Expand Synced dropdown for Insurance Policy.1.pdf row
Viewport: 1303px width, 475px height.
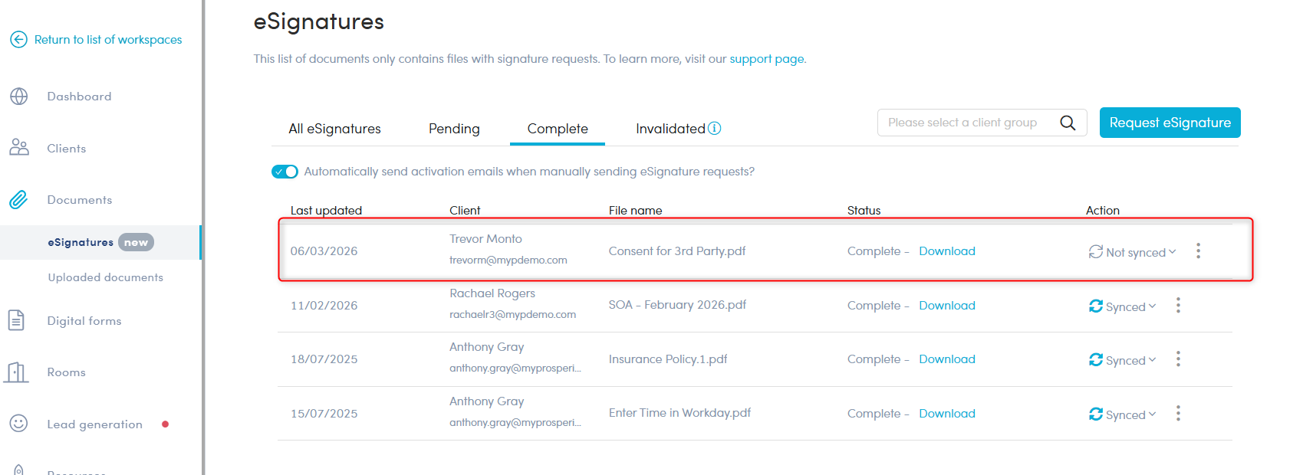click(x=1124, y=360)
